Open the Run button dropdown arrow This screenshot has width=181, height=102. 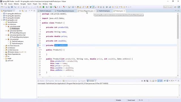53,7
